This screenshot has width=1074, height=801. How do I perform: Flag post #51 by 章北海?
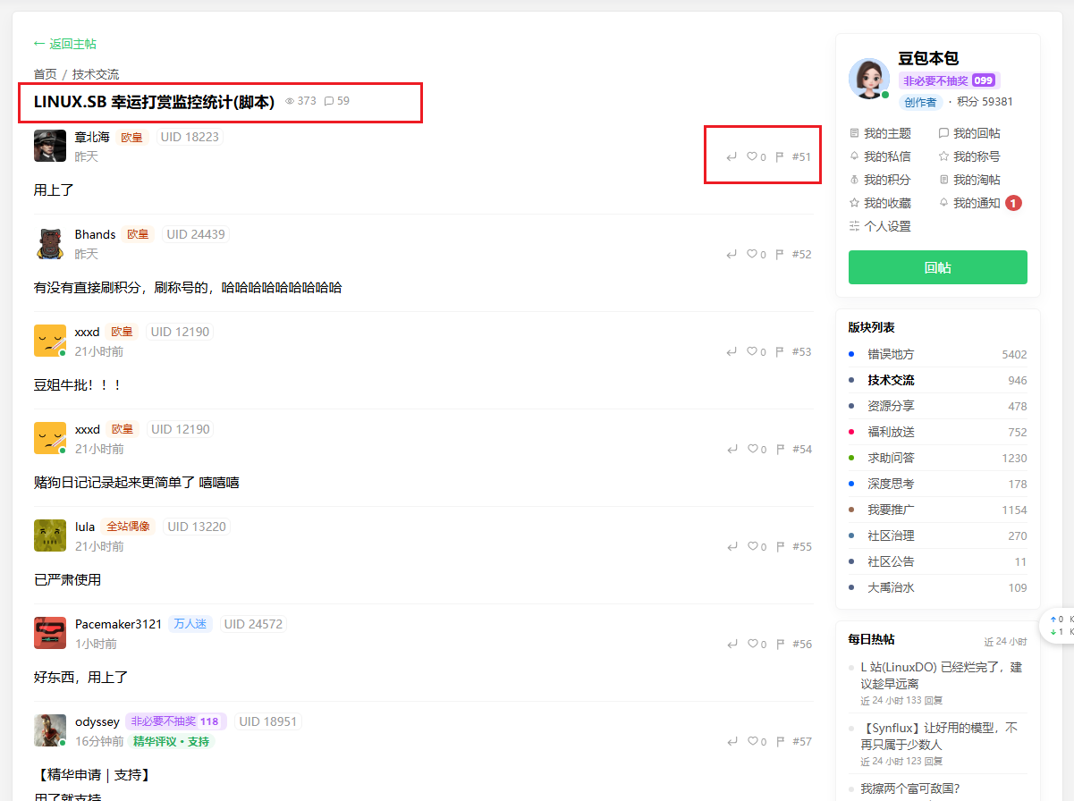click(779, 157)
